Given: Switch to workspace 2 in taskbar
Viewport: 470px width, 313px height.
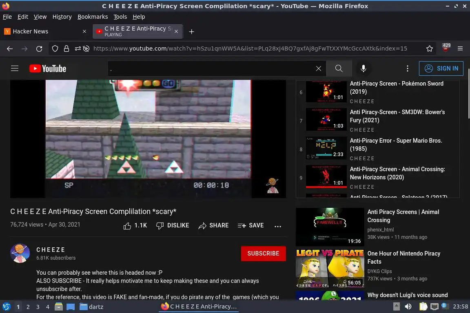Looking at the screenshot, I should click(x=28, y=307).
